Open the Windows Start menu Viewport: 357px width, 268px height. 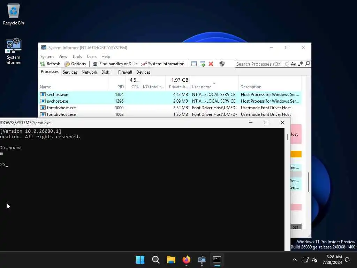click(x=140, y=260)
